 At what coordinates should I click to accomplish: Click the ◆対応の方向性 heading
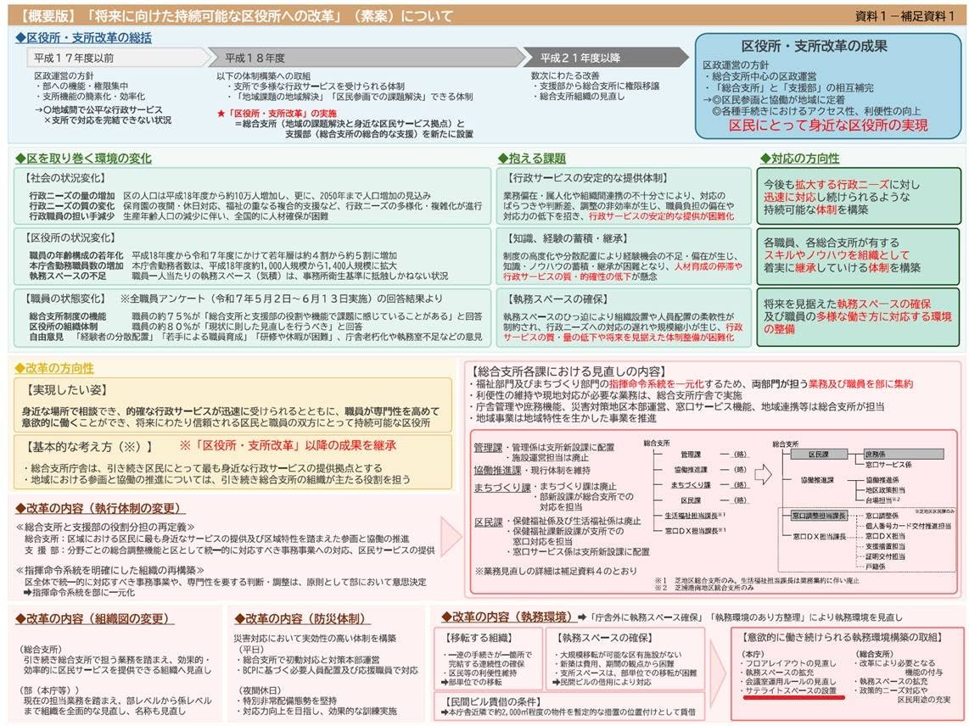coord(799,158)
